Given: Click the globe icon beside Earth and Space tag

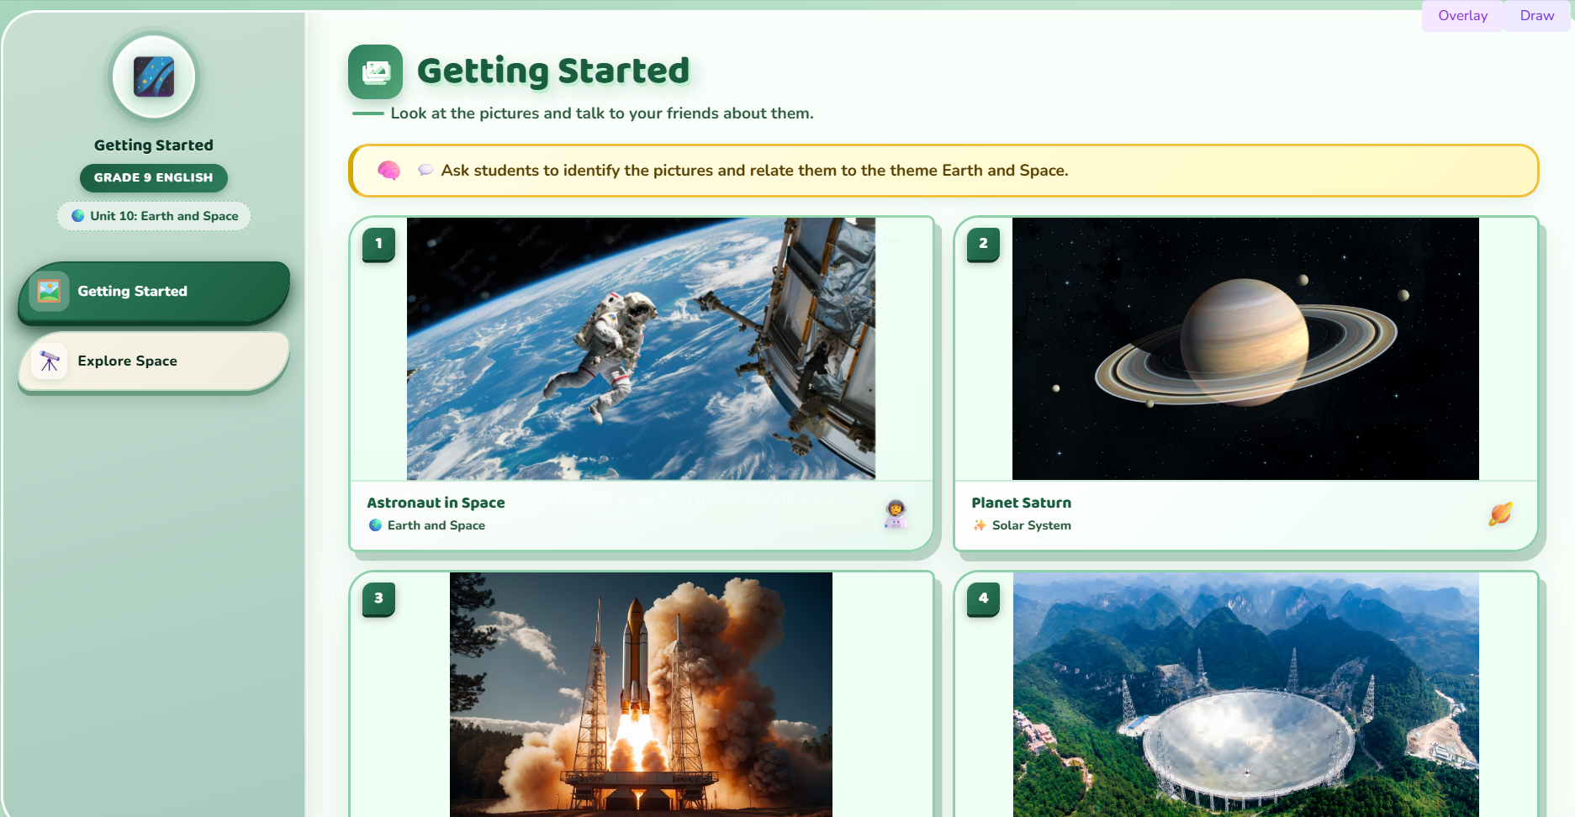Looking at the screenshot, I should coord(376,525).
